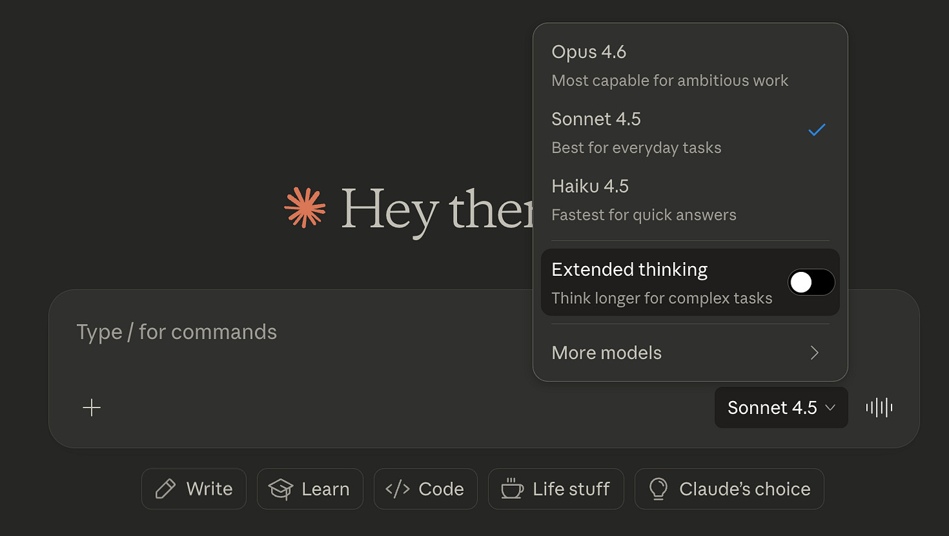
Task: Click the blue checkmark beside Sonnet 4.5
Action: pos(817,130)
